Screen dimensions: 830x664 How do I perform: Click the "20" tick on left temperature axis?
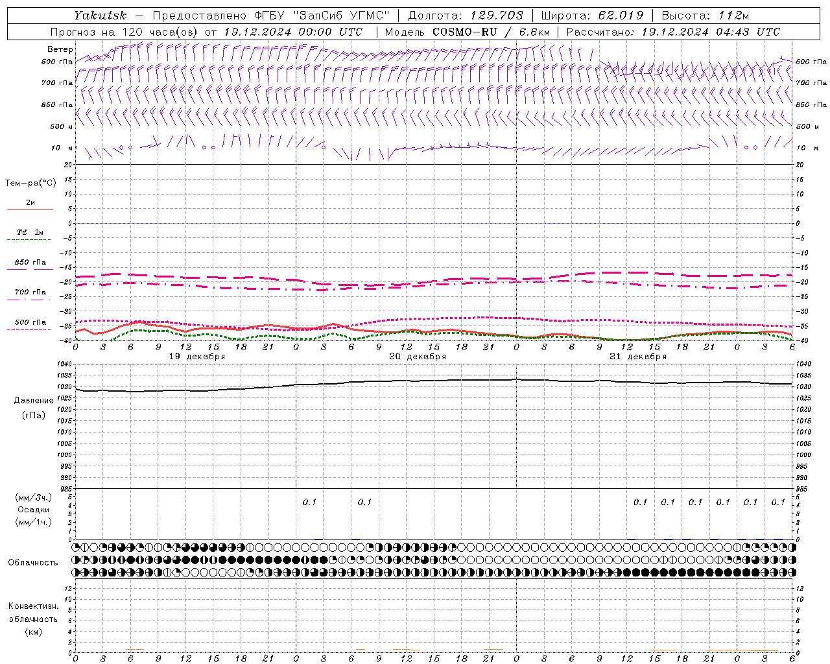[69, 165]
